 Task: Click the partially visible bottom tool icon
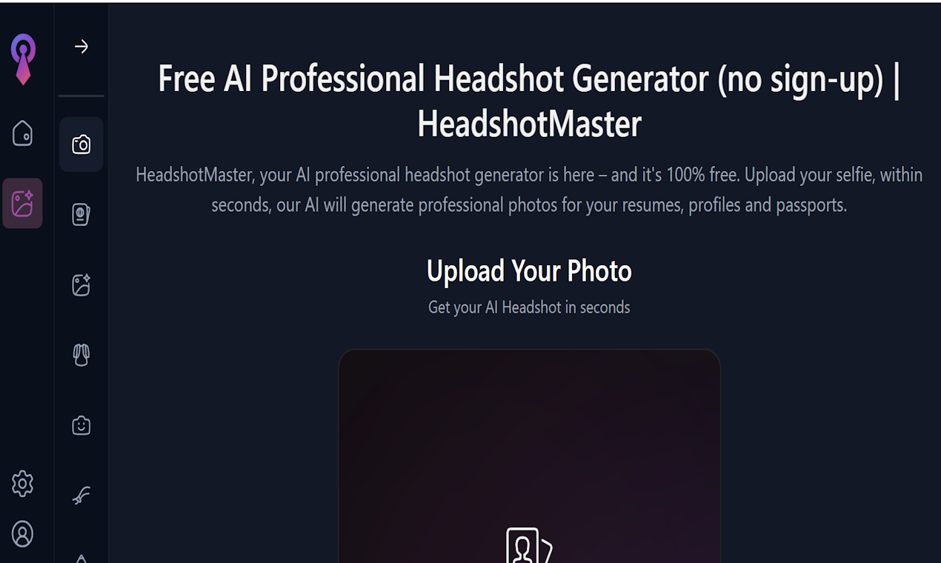(82, 558)
